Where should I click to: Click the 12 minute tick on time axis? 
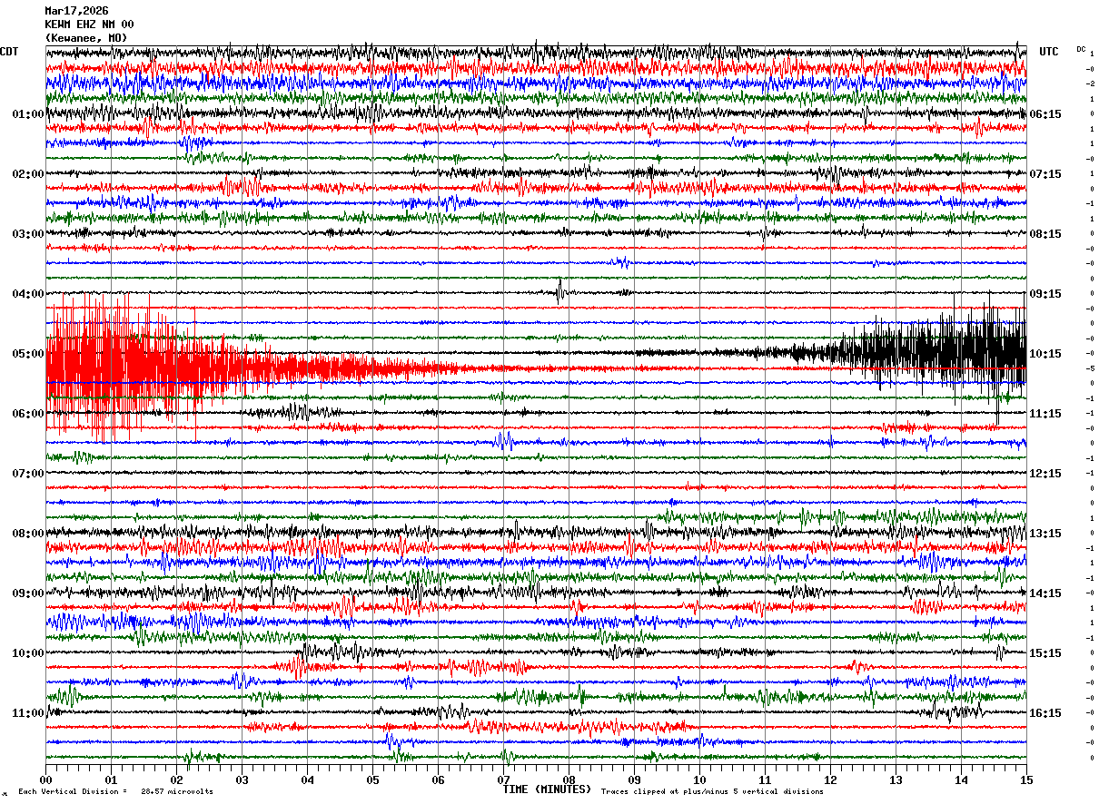[830, 779]
